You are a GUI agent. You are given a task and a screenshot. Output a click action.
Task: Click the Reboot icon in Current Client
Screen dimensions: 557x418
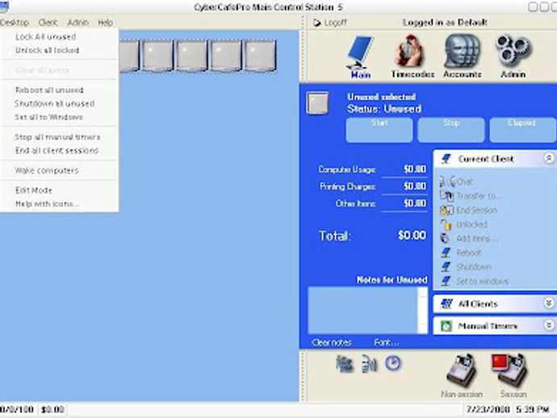446,253
